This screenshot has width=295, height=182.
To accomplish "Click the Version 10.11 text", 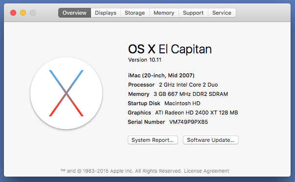I will click(145, 60).
